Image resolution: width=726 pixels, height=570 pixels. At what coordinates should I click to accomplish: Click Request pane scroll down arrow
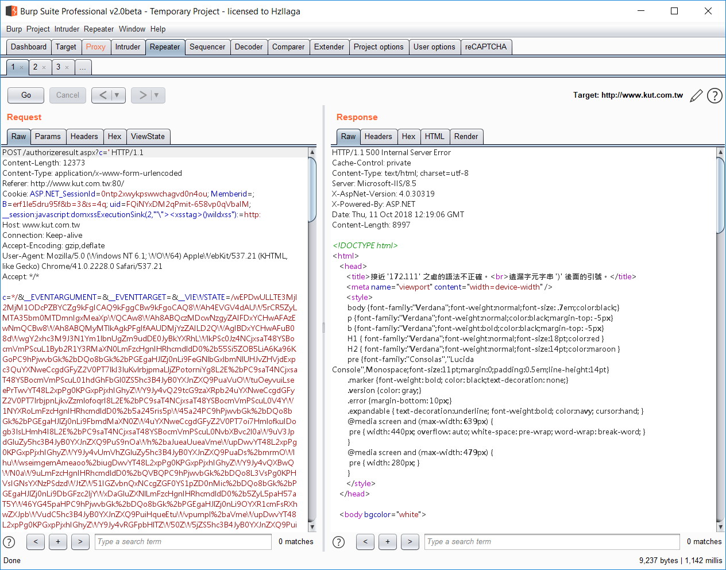(x=312, y=527)
